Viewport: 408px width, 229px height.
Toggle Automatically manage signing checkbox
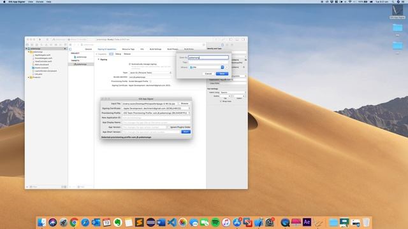(x=129, y=64)
